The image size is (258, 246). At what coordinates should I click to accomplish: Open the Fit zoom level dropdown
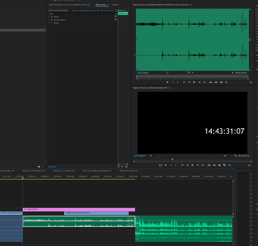pyautogui.click(x=154, y=156)
